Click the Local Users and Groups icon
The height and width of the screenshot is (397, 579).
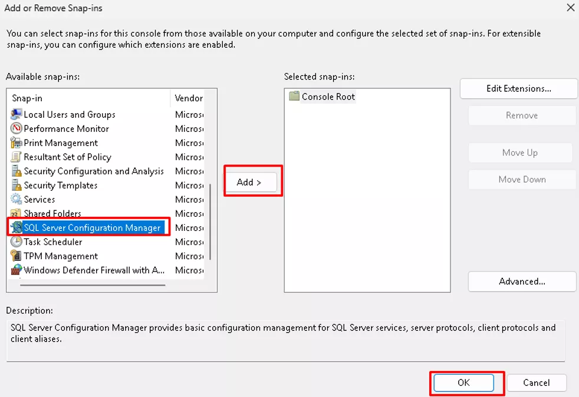pyautogui.click(x=17, y=114)
